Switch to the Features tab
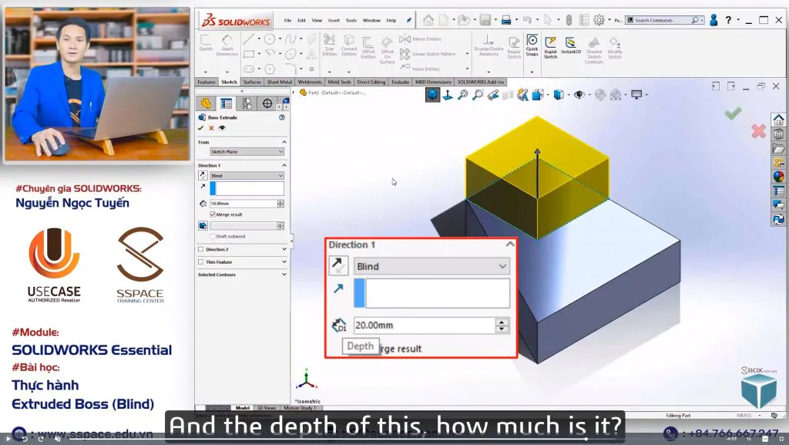 pos(206,82)
